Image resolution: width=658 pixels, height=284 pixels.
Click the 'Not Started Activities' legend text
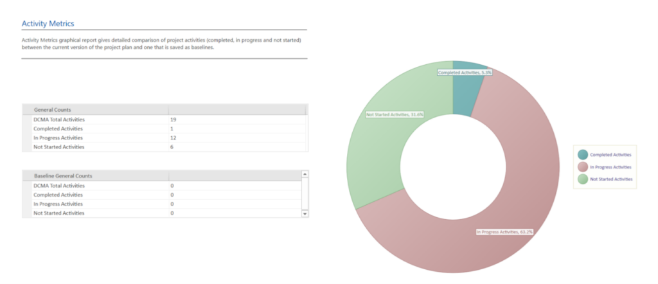point(610,179)
